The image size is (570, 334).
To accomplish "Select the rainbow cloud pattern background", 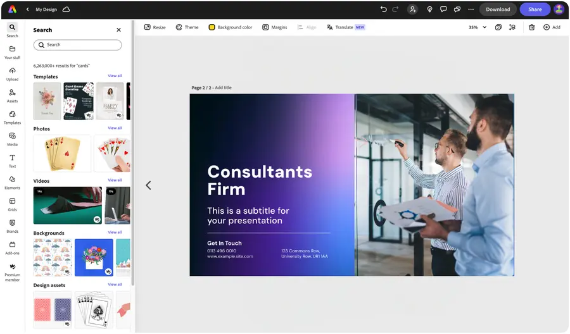I will (53, 257).
